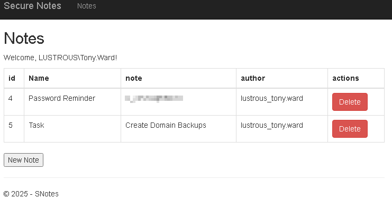This screenshot has width=392, height=208.
Task: Click the '© 2025 - SNotes' footer
Action: click(x=31, y=194)
